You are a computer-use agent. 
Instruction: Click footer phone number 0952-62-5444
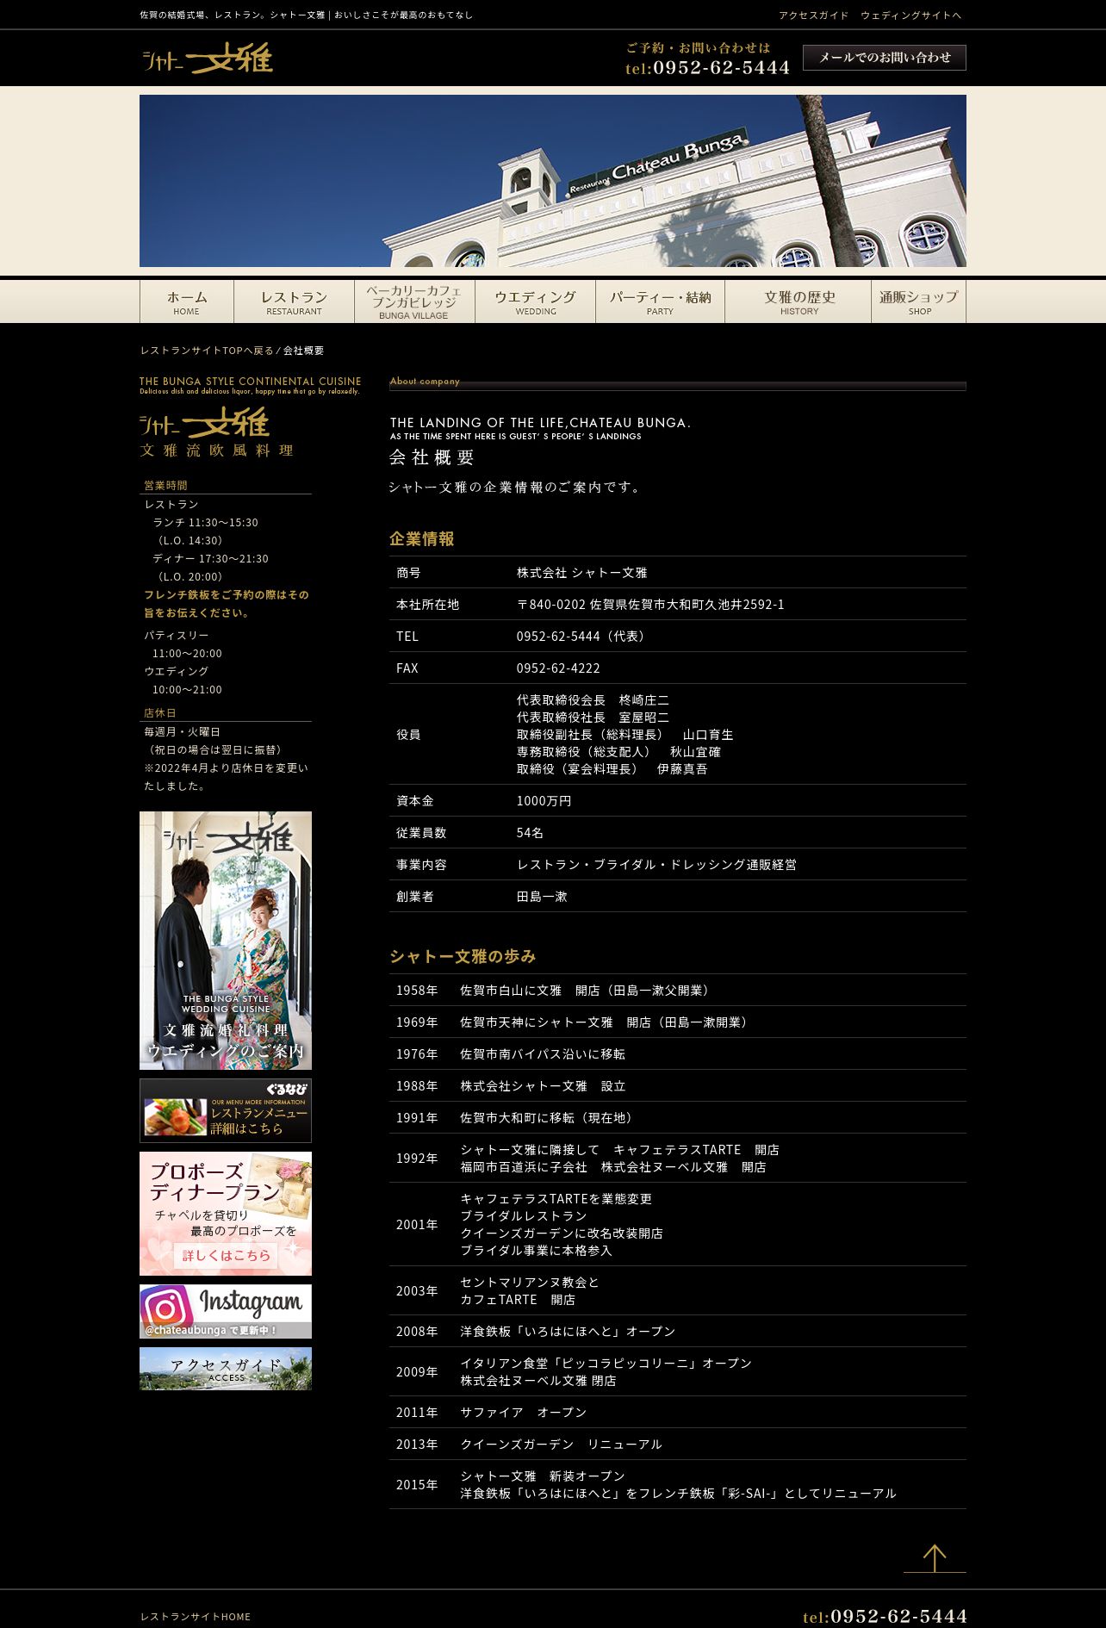(x=885, y=1617)
